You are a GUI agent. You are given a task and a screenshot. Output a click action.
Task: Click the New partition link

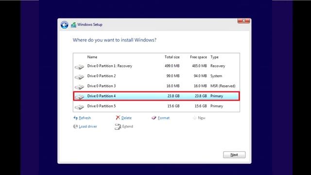click(202, 118)
